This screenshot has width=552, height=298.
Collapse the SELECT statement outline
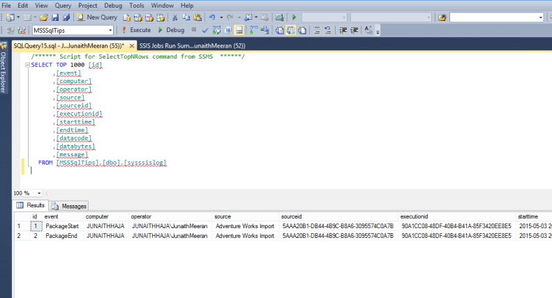coord(27,65)
